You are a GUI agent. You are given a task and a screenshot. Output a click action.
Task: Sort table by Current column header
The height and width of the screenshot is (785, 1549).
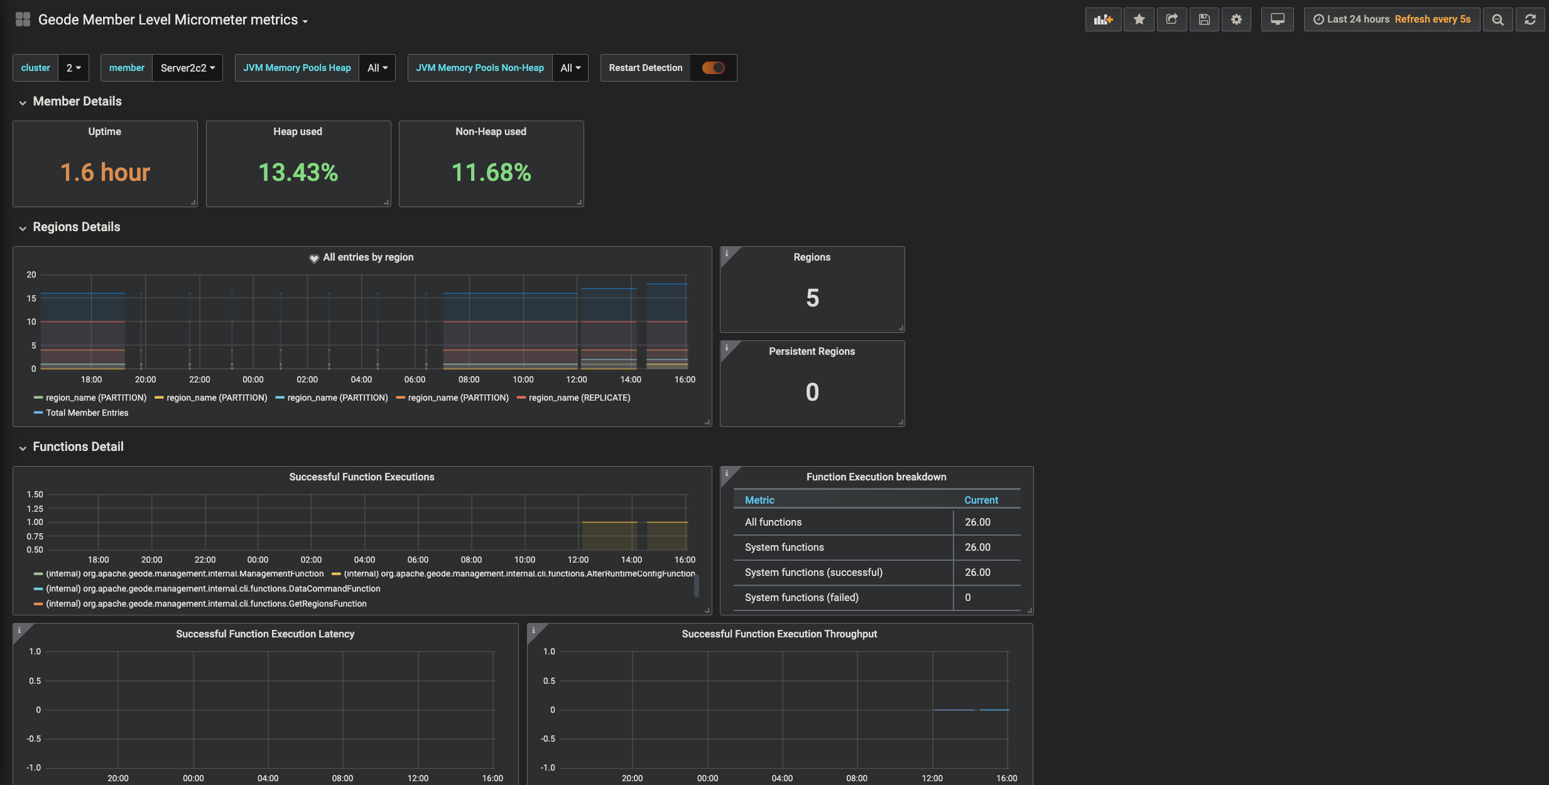click(981, 500)
